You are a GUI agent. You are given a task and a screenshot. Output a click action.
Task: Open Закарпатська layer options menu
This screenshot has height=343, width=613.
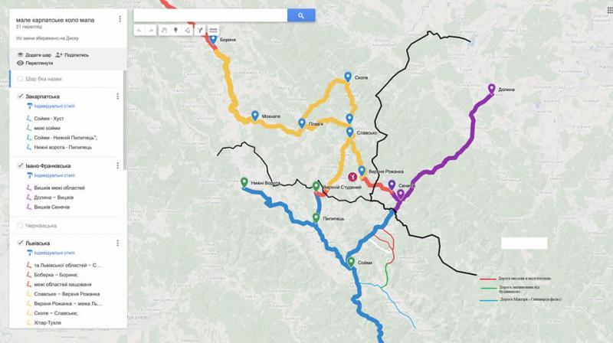[x=118, y=96]
